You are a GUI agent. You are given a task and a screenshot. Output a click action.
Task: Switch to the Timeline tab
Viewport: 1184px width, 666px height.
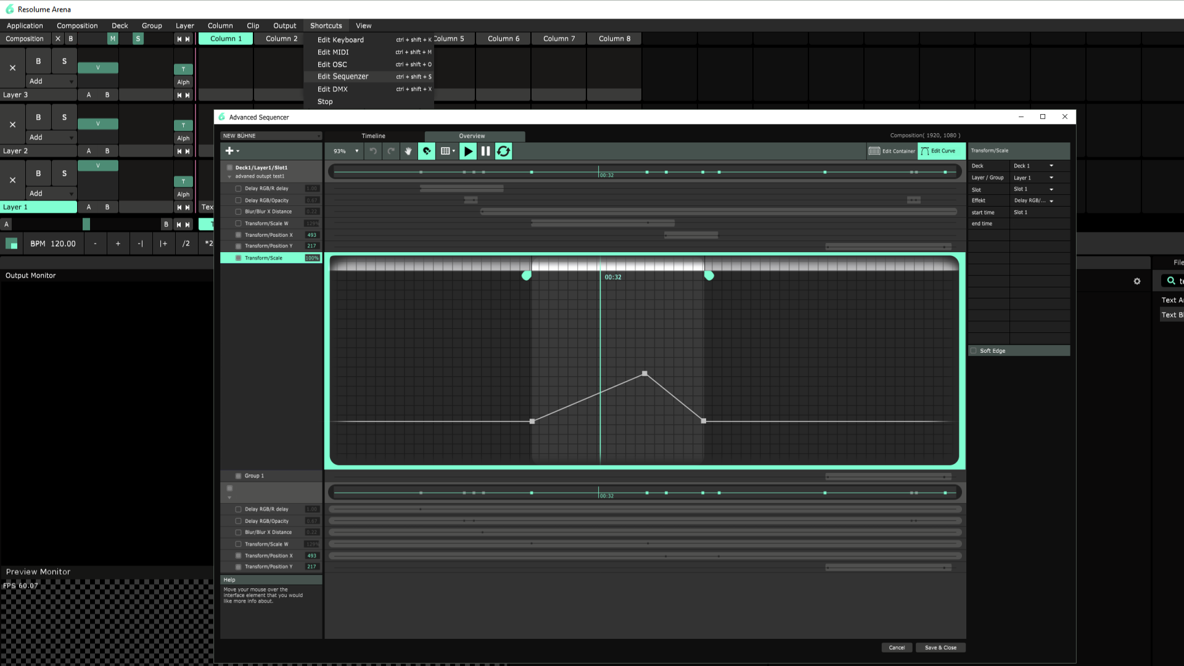373,136
